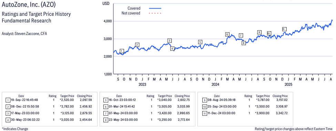Click the date 22-May-24 03:00:00
The width and height of the screenshot is (336, 131).
click(124, 120)
